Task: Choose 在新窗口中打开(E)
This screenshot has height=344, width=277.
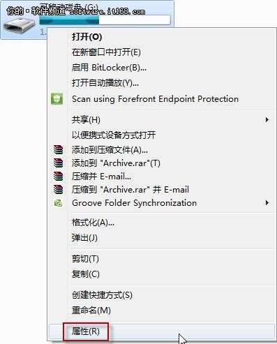Action: (x=106, y=52)
